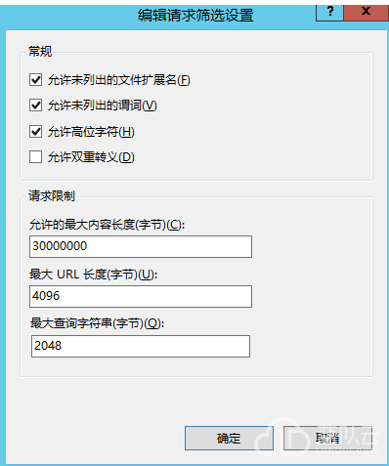This screenshot has height=466, width=389.
Task: Toggle the 允许未列出的文件扩展名 checkbox box
Action: pos(35,80)
